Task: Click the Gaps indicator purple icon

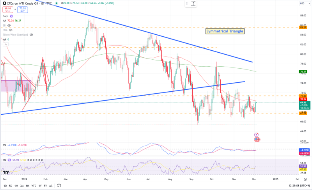Action: point(11,16)
